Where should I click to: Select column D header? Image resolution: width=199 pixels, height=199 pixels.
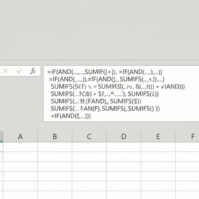[124, 136]
